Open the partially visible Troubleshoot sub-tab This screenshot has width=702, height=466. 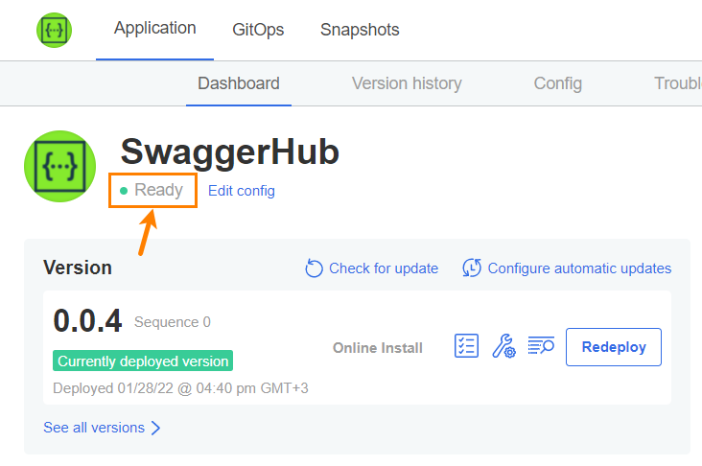coord(677,83)
